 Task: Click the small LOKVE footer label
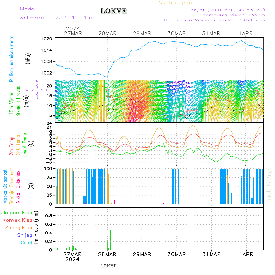point(108,266)
